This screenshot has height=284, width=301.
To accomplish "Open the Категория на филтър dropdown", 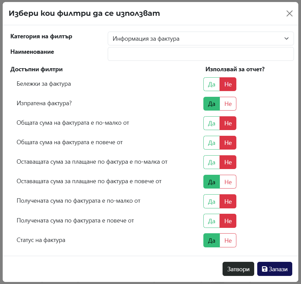I will tap(201, 39).
